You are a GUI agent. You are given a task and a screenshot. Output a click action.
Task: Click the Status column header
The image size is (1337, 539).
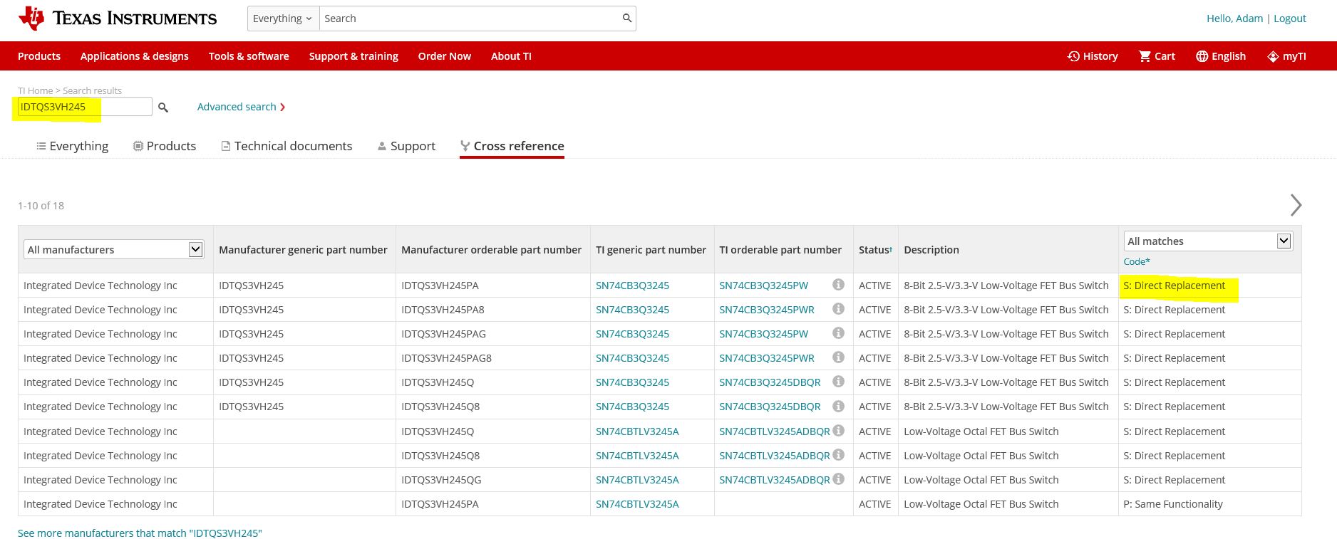(875, 250)
